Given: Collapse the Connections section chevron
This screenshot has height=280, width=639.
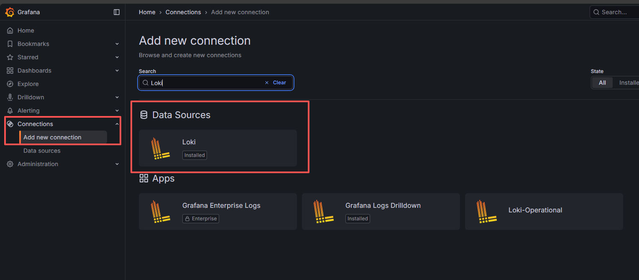Looking at the screenshot, I should tap(117, 124).
